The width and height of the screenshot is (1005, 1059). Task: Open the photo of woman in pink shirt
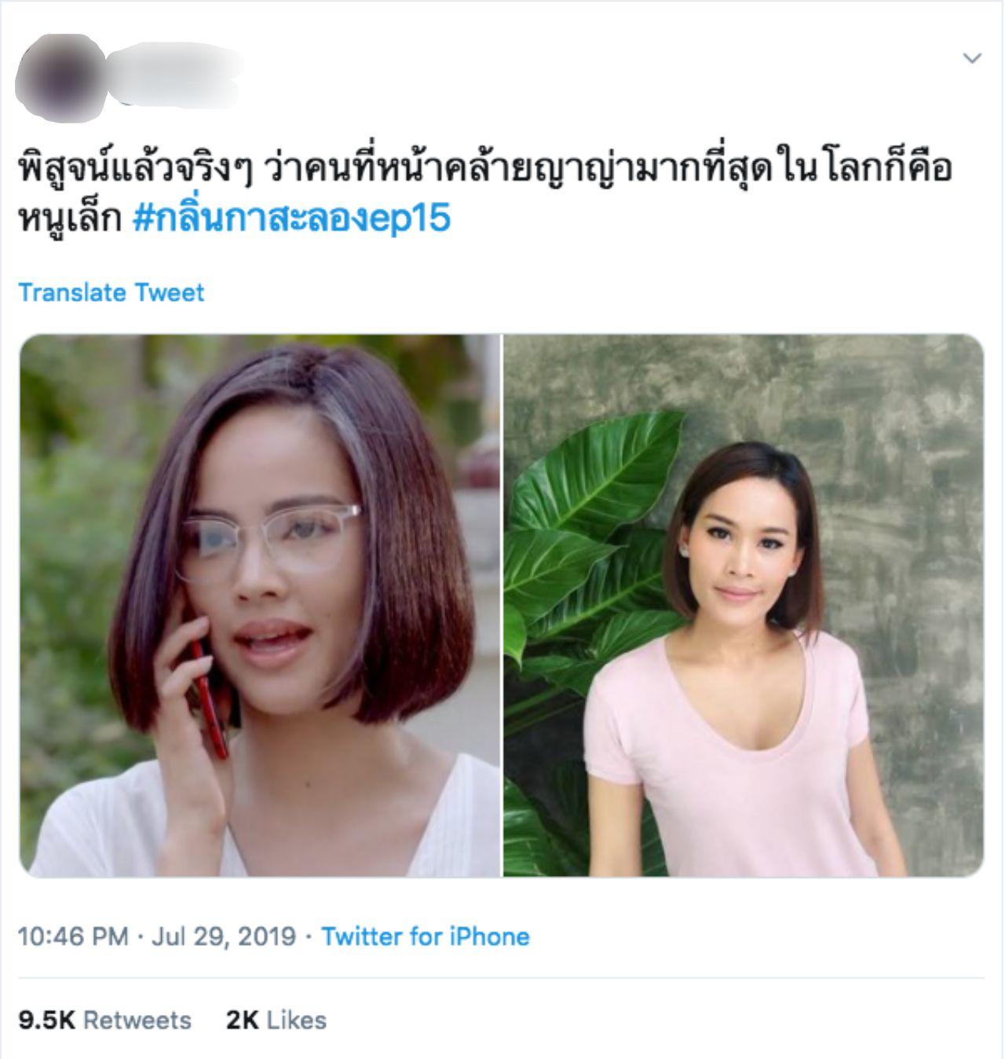point(744,605)
